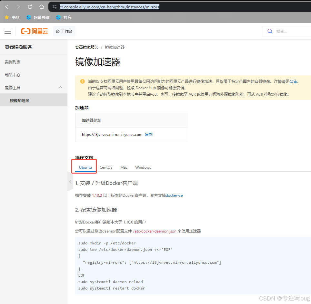Click 镜像加速器 breadcrumb text
Image resolution: width=311 pixels, height=304 pixels.
pyautogui.click(x=115, y=47)
